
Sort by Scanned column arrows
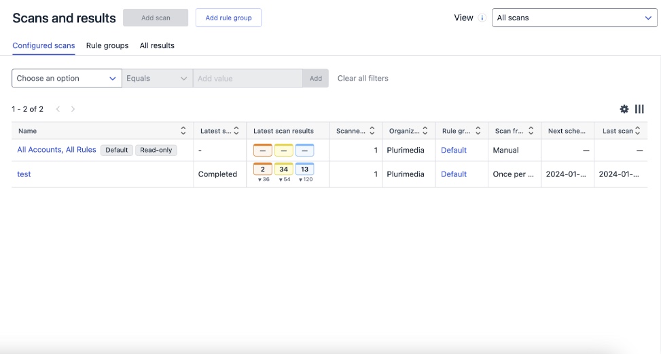(x=372, y=131)
